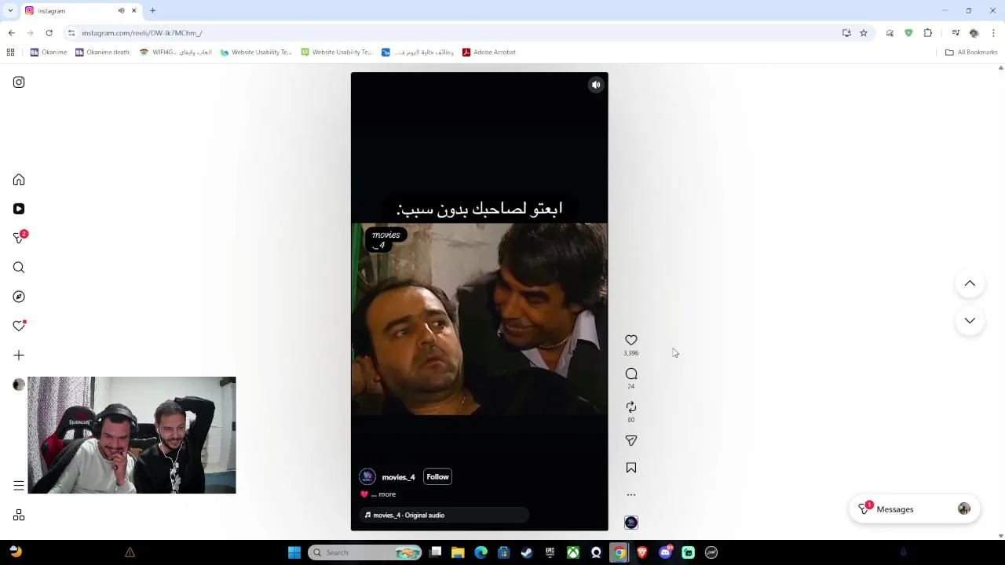The image size is (1005, 565).
Task: Open the More hamburger menu in sidebar
Action: tap(19, 486)
